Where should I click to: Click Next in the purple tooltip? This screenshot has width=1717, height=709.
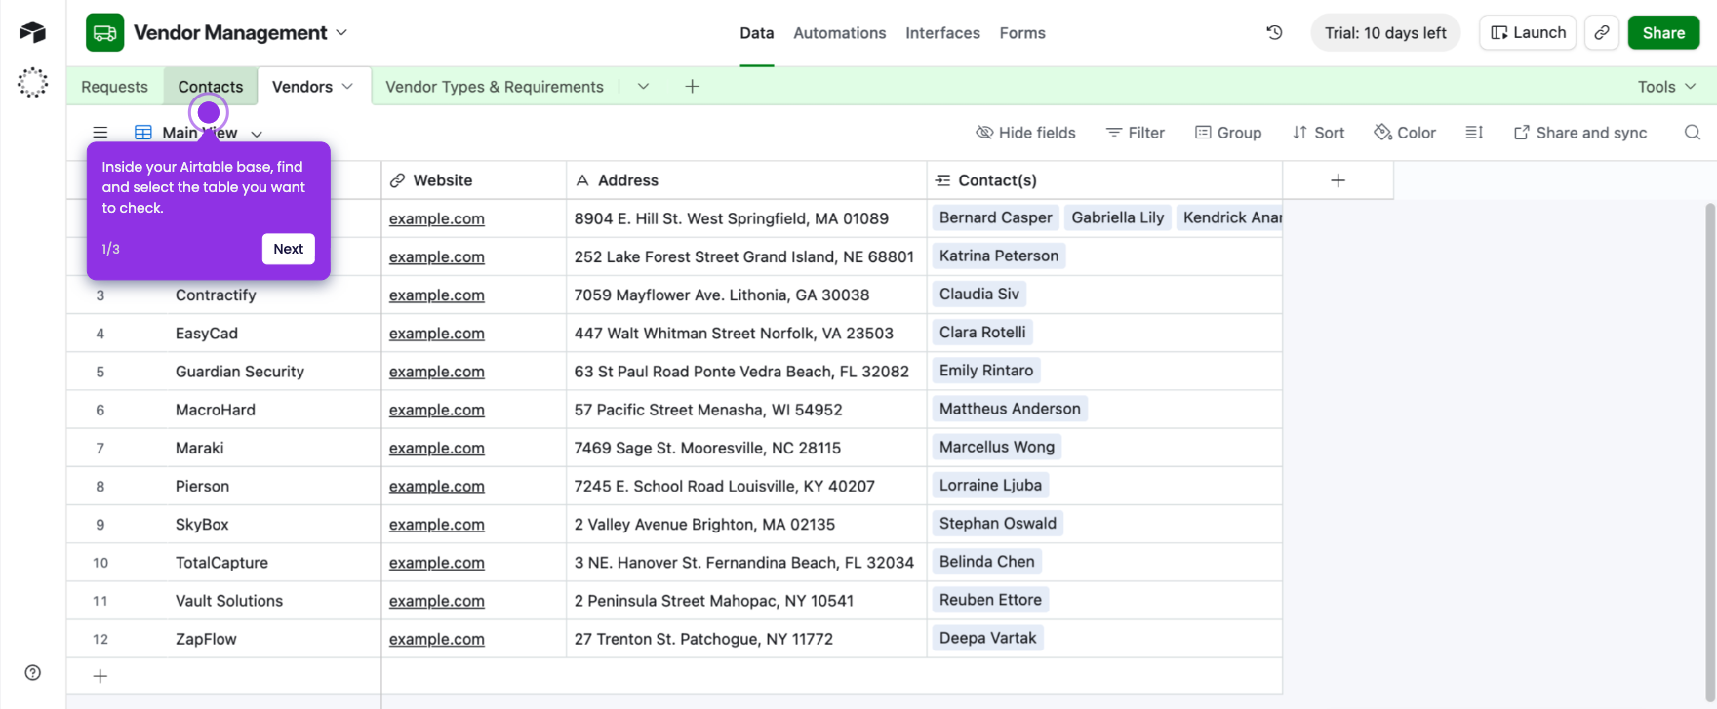(288, 249)
